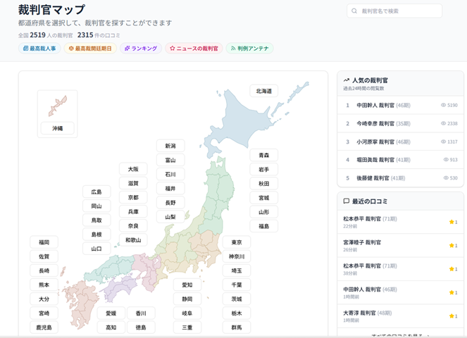Open 後藤健 裁判官 ranking row
467x338 pixels.
coord(400,178)
